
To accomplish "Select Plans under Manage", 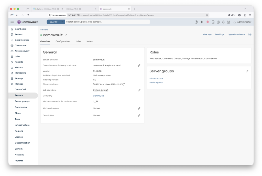I will tap(18, 113).
